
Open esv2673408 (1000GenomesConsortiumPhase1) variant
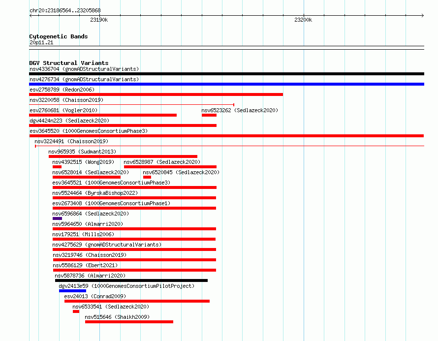pos(111,203)
